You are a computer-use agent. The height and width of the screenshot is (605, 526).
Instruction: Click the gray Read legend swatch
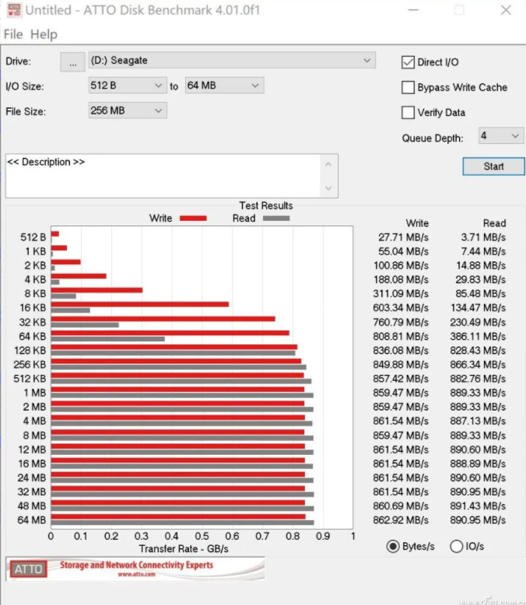click(x=276, y=219)
